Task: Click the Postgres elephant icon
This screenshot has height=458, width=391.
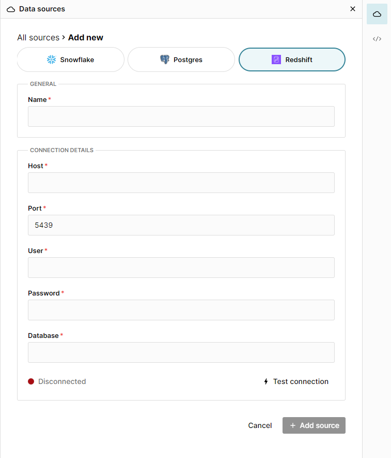Action: click(x=165, y=59)
